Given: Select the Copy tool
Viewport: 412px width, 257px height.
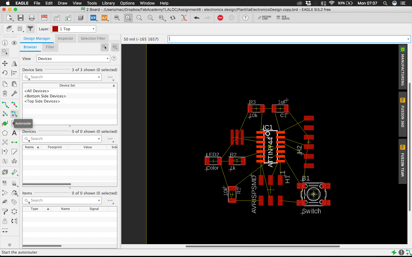Looking at the screenshot, I should coord(5,84).
